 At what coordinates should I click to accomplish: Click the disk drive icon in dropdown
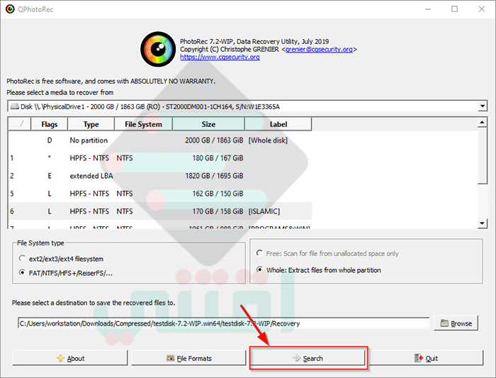pos(15,106)
